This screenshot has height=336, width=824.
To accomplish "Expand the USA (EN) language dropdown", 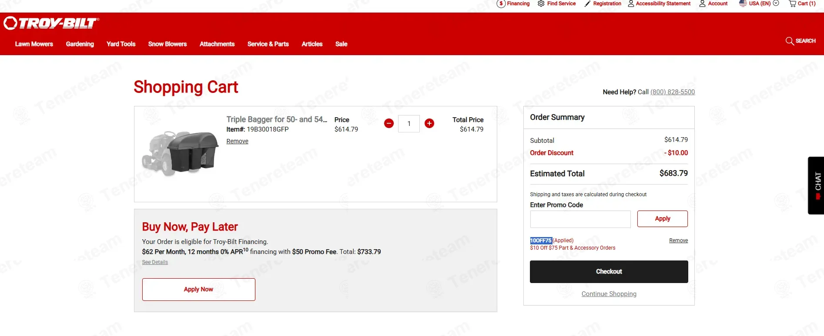I will tap(776, 3).
